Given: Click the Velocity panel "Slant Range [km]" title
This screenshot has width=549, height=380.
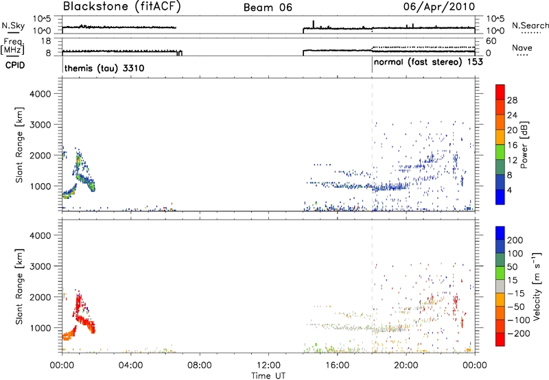Looking at the screenshot, I should (19, 286).
